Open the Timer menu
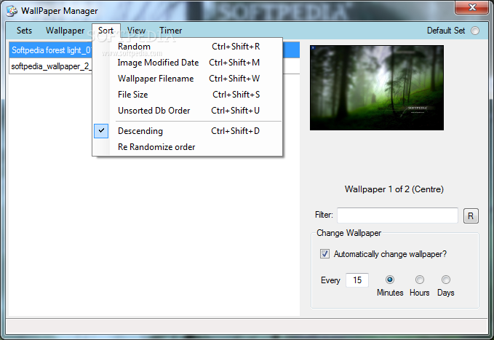The image size is (494, 340). (x=170, y=31)
